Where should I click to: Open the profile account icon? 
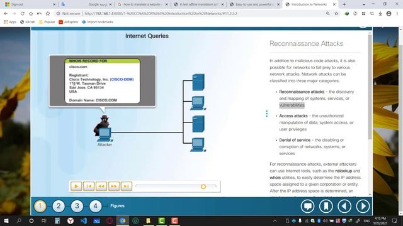tap(389, 14)
